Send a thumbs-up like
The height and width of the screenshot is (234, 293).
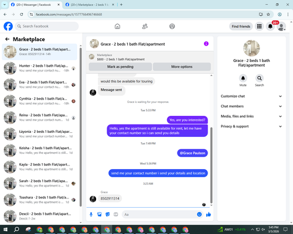pyautogui.click(x=209, y=215)
